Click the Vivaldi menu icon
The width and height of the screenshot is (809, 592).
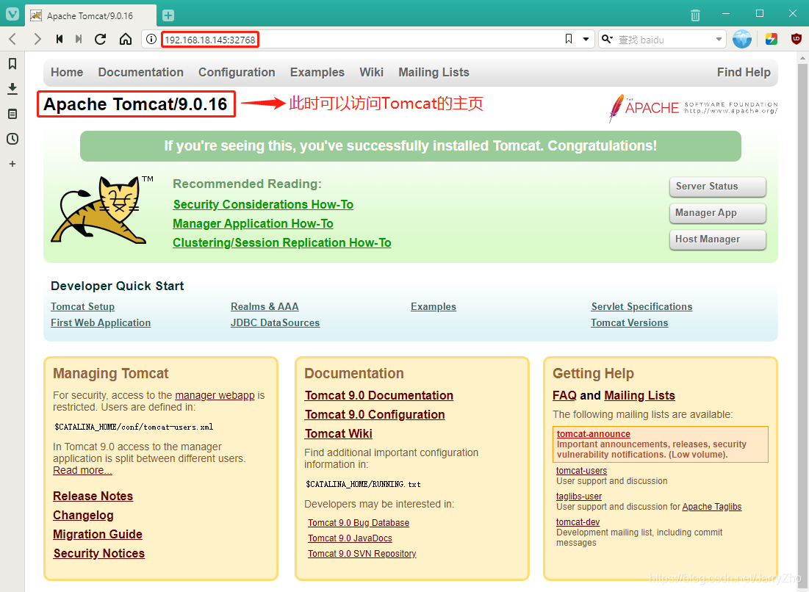tap(12, 14)
